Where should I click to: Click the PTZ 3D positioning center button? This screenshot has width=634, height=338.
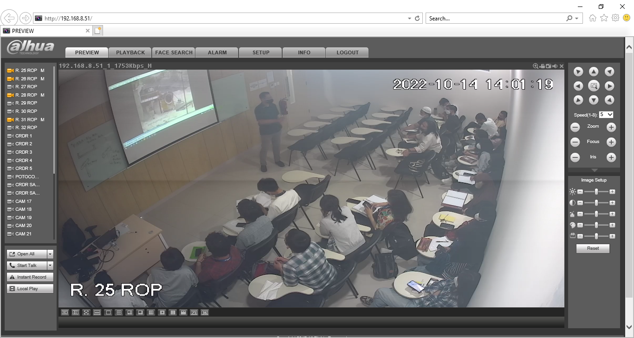click(594, 86)
